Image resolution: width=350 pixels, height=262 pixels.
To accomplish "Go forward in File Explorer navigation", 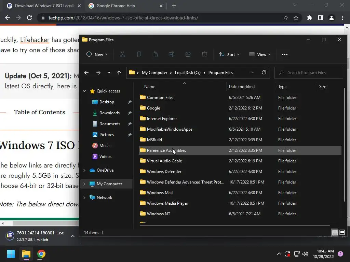I will (x=98, y=73).
